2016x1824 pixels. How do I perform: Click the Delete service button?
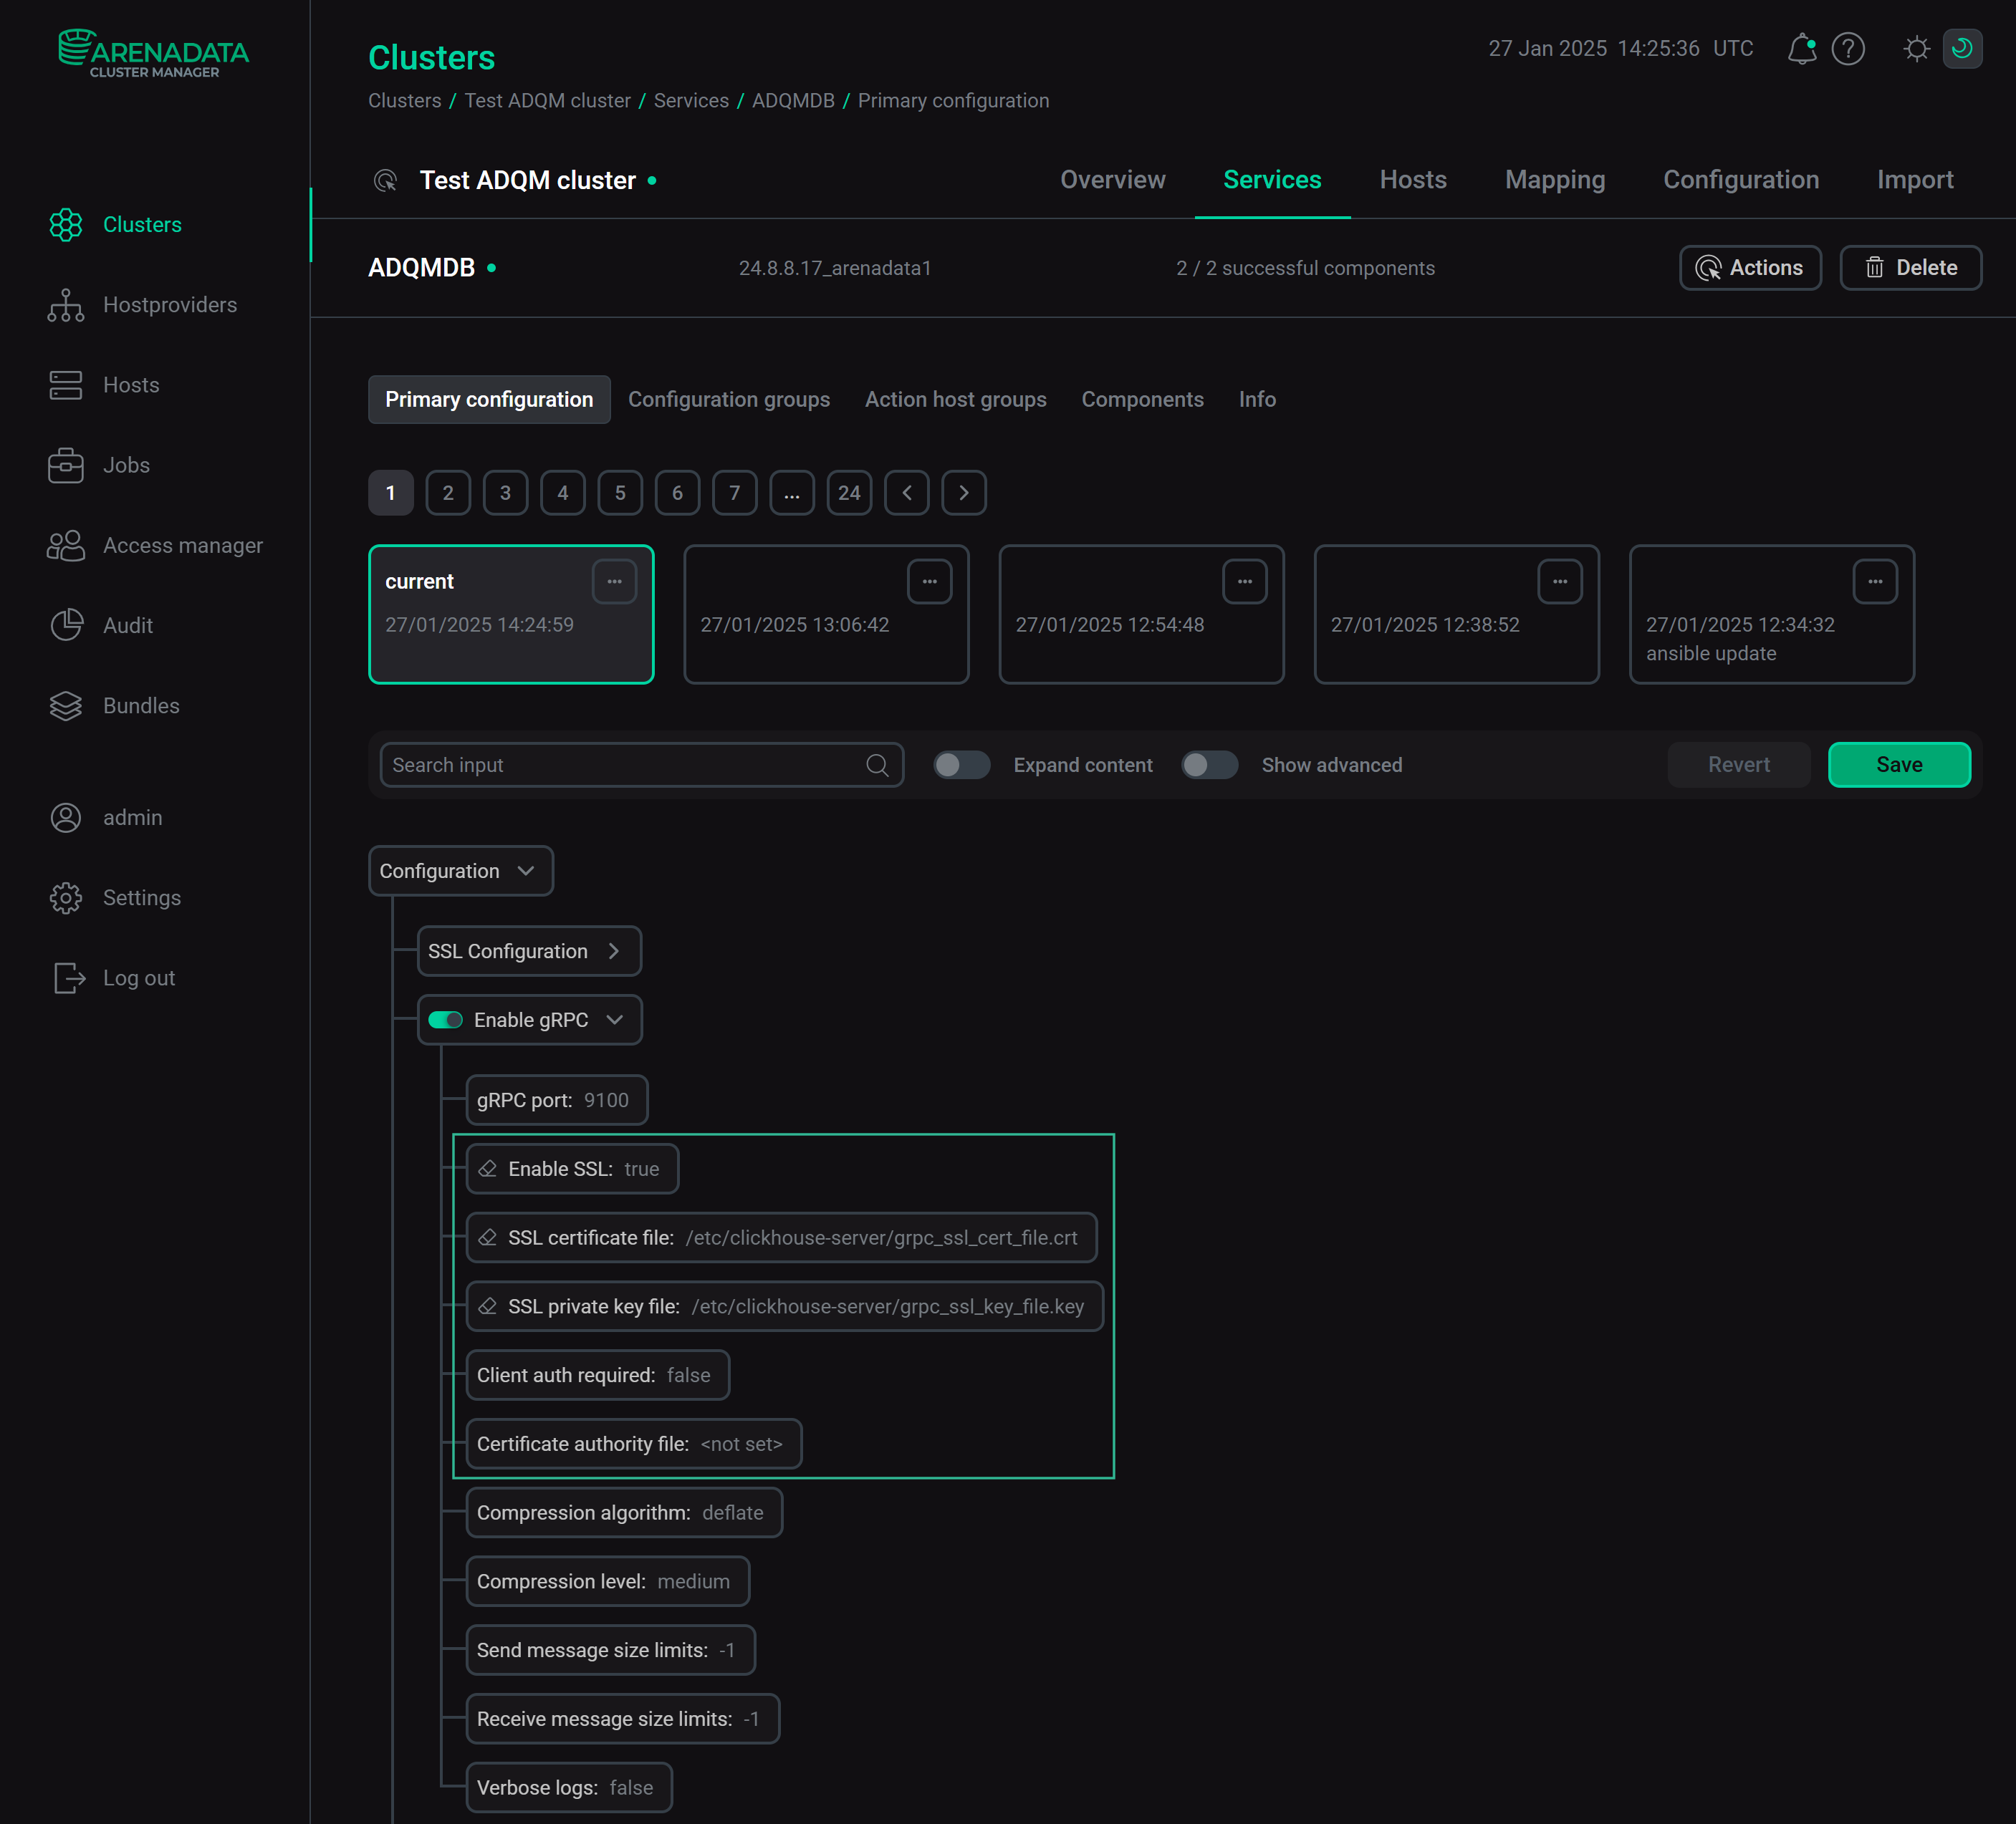click(x=1911, y=268)
